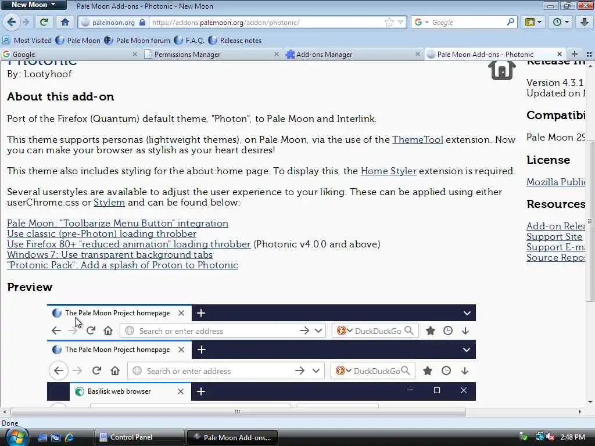Click in the URL address bar
Screen dimensions: 595x446
tap(266, 23)
